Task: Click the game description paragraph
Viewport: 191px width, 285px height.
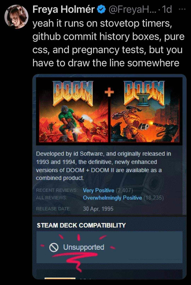Action: (104, 166)
